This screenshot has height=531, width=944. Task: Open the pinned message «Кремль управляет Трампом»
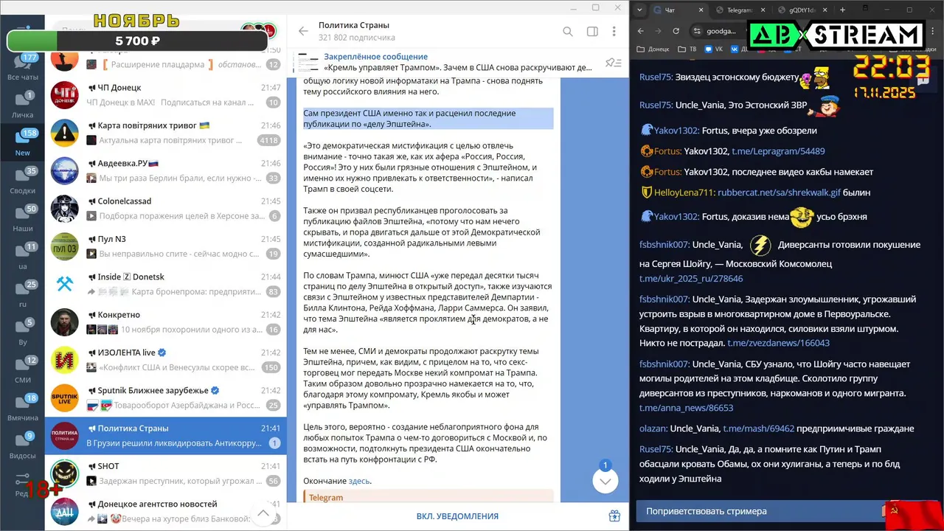(457, 62)
